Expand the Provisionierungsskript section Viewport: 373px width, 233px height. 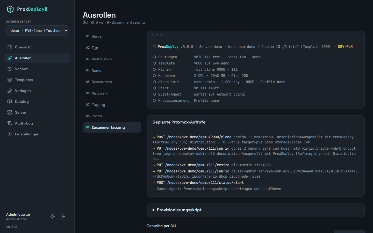click(256, 210)
